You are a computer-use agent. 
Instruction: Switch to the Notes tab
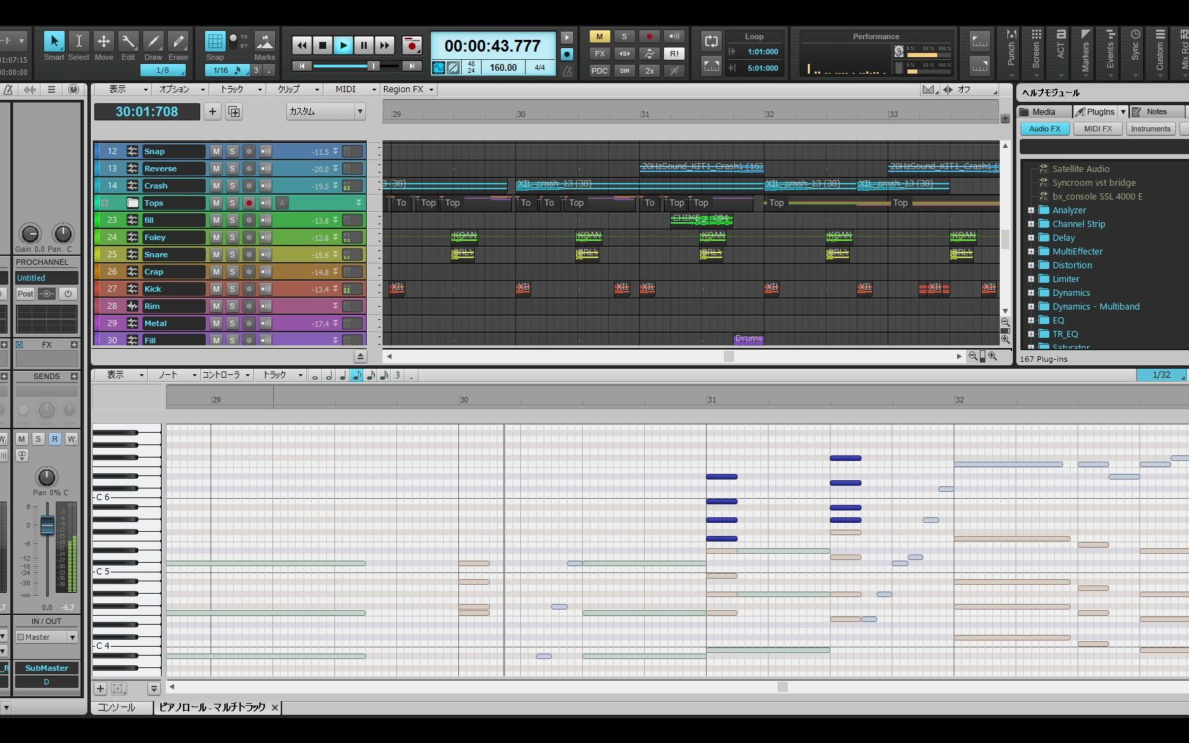1157,111
